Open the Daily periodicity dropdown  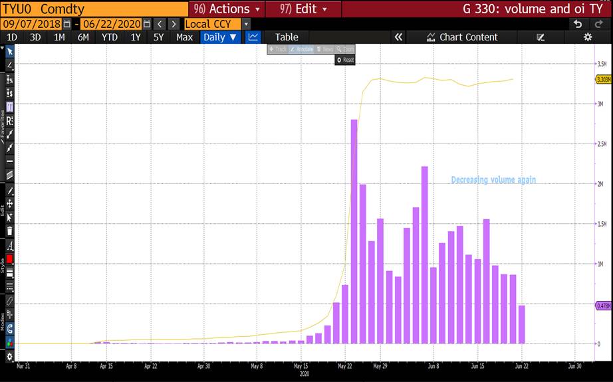pyautogui.click(x=219, y=37)
